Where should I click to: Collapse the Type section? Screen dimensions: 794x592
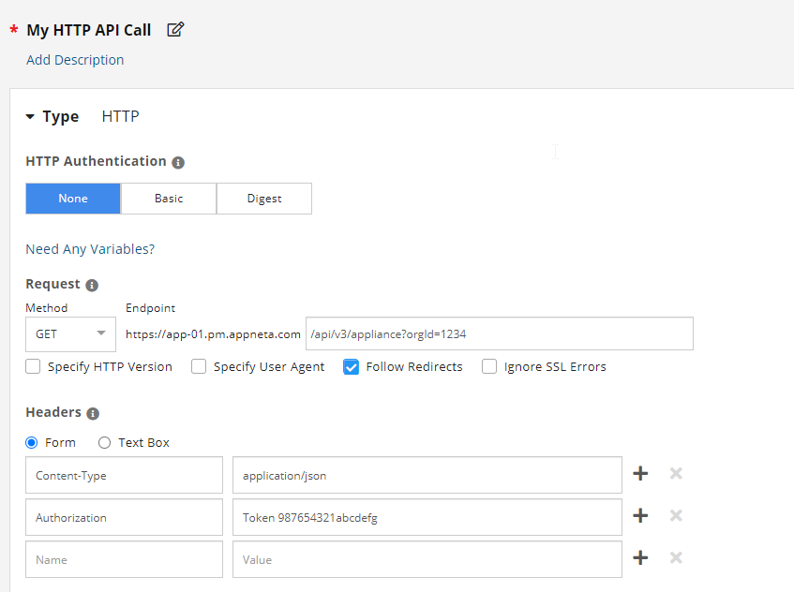(30, 117)
